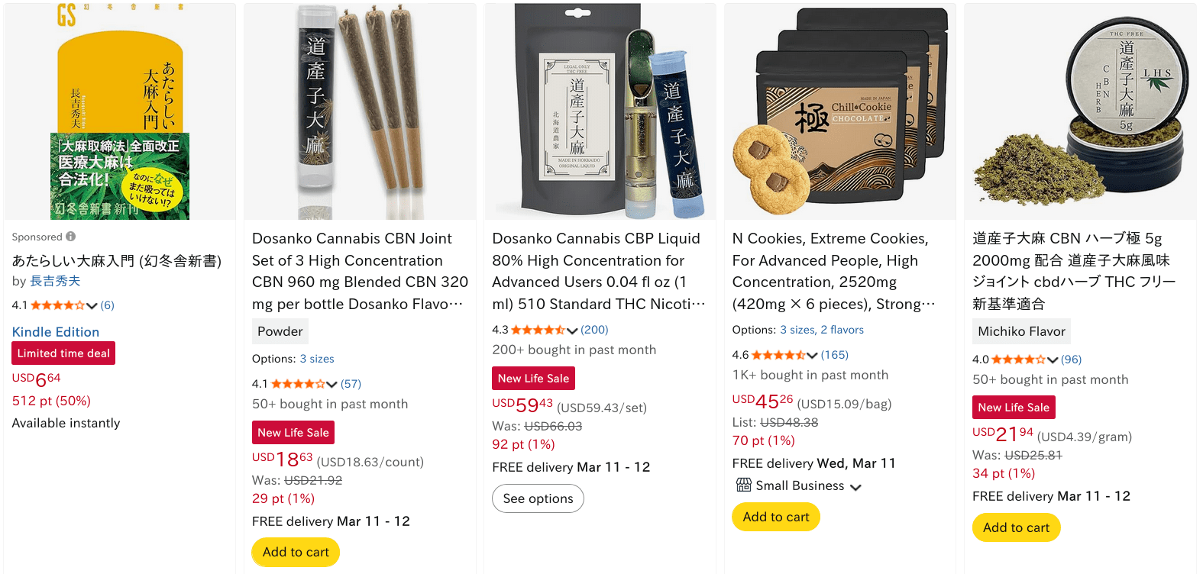
Task: Expand the Small Business badge chevron
Action: point(855,487)
